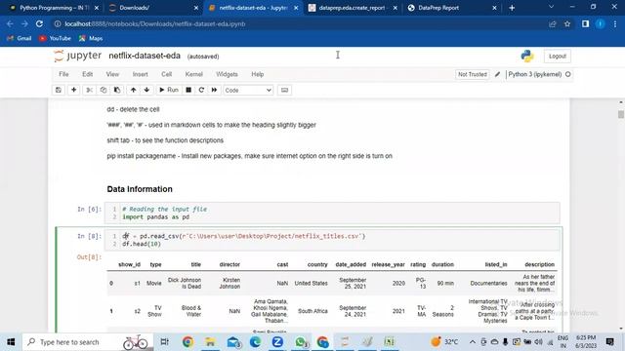Image resolution: width=625 pixels, height=351 pixels.
Task: Open Microsoft Edge from the taskbar
Action: tap(256, 342)
